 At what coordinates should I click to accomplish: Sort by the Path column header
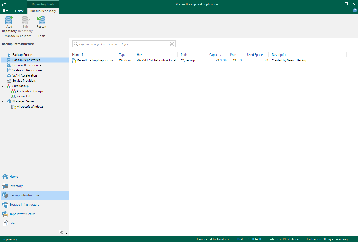click(184, 55)
